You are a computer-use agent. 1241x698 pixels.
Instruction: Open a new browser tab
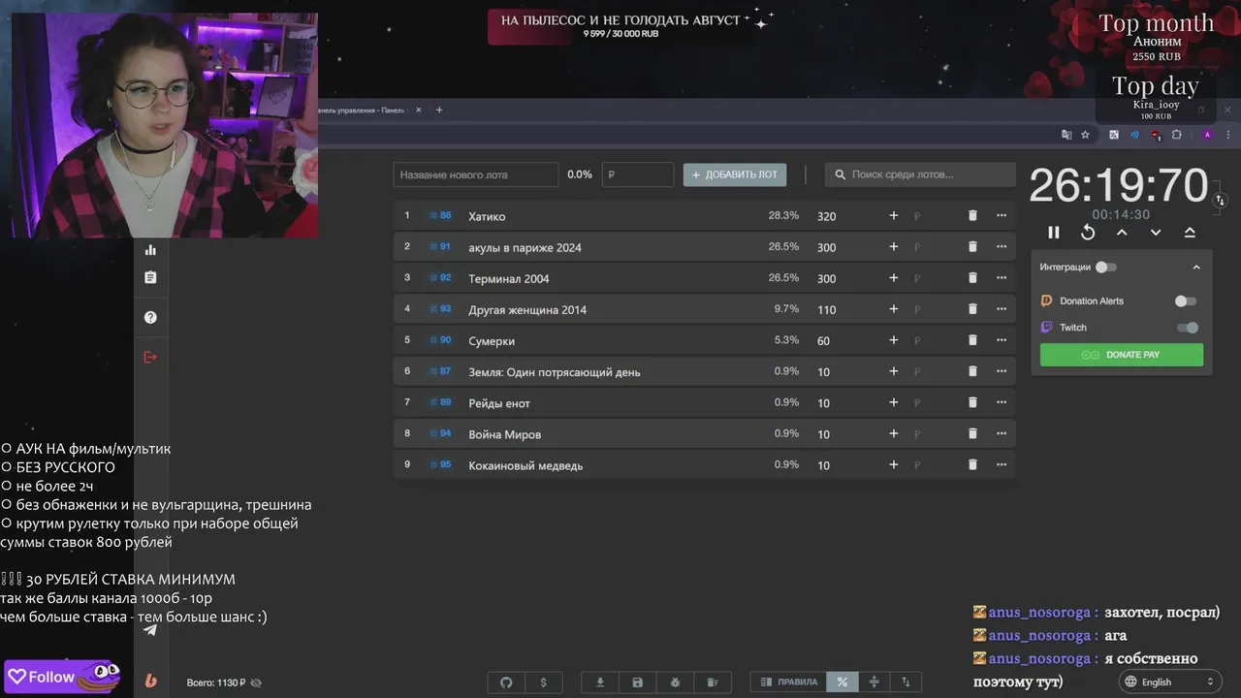pyautogui.click(x=438, y=110)
